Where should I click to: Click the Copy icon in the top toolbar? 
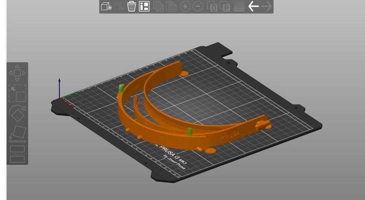158,6
